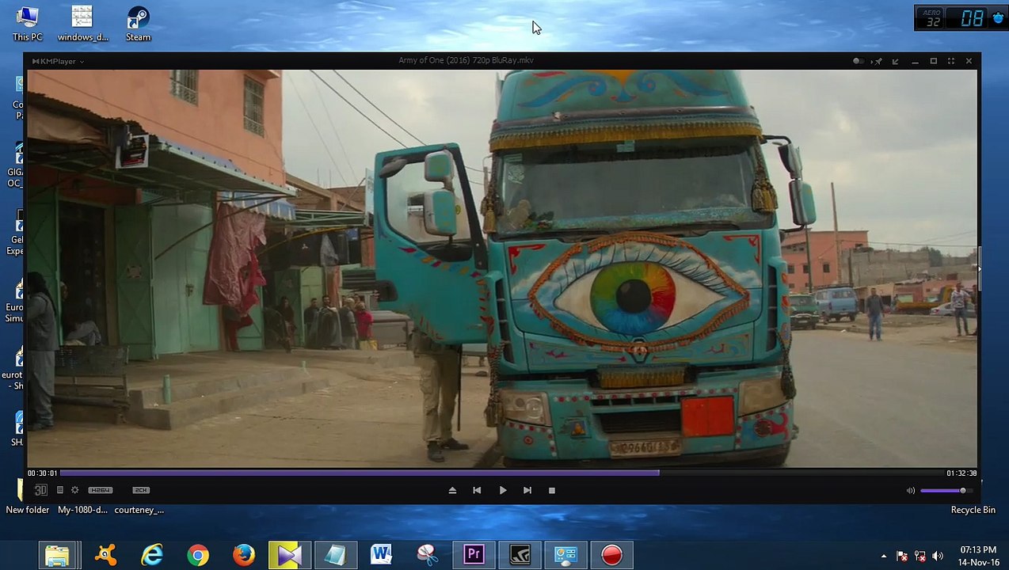Skip to the next track

pyautogui.click(x=527, y=490)
